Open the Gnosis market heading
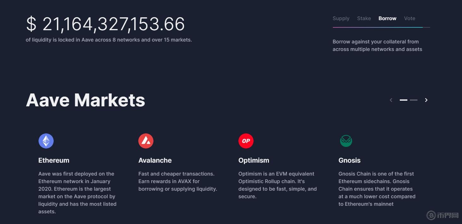The width and height of the screenshot is (462, 224). tap(350, 160)
